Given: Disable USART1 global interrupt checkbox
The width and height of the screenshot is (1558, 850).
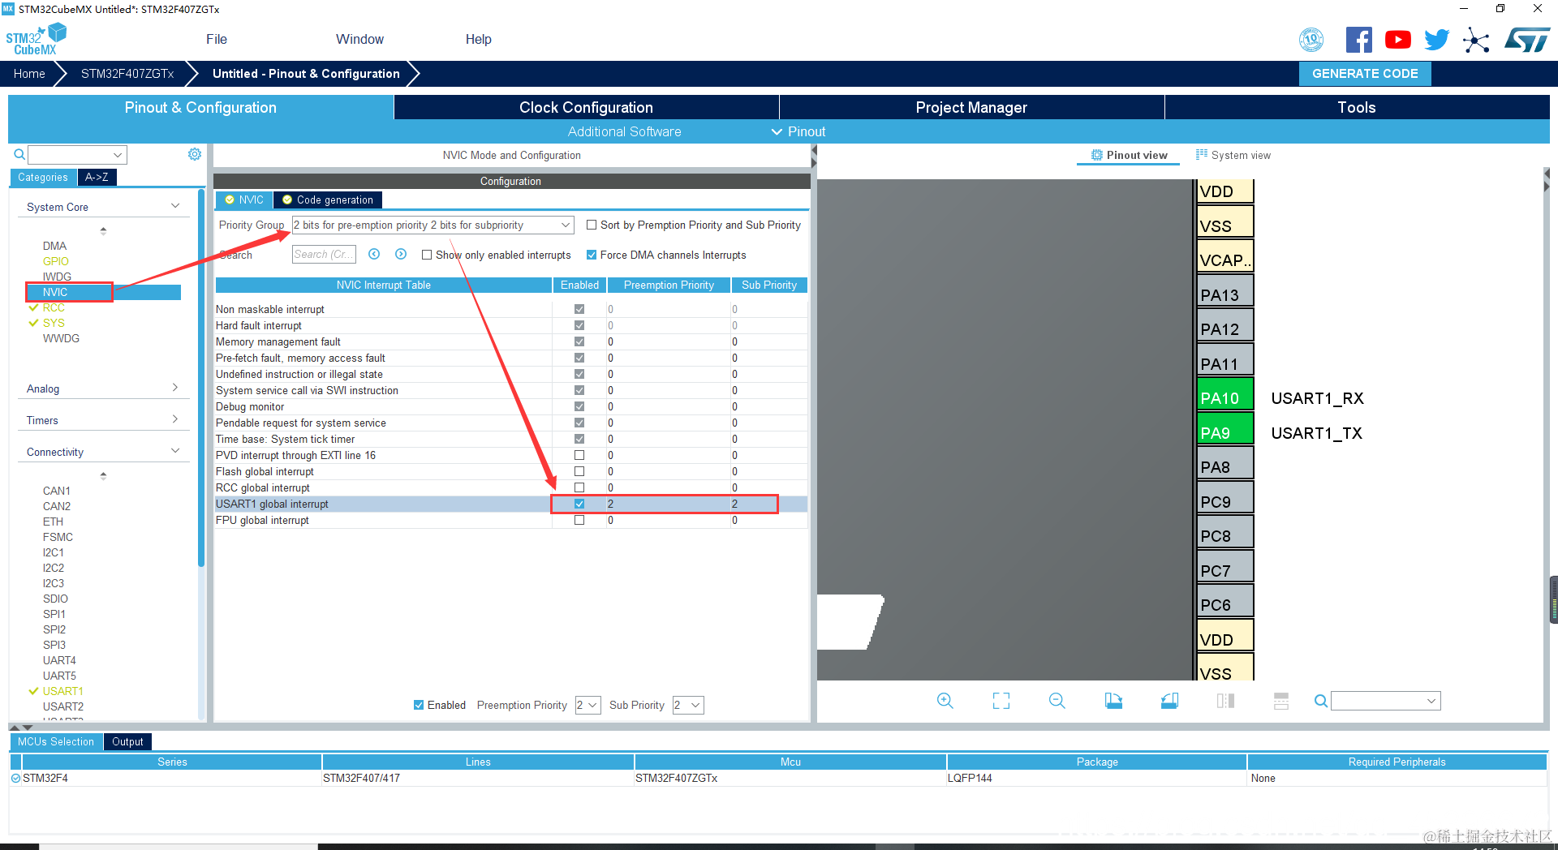Looking at the screenshot, I should point(579,504).
